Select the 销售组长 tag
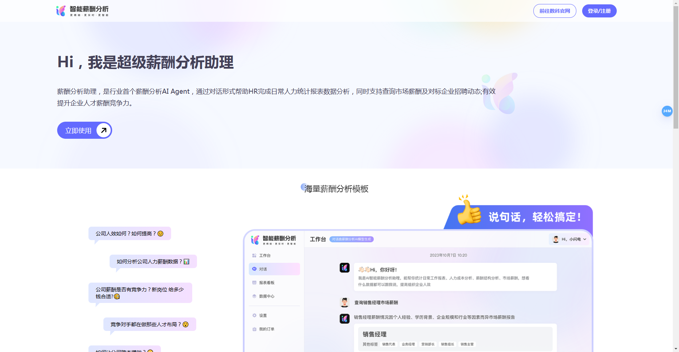 [x=447, y=344]
